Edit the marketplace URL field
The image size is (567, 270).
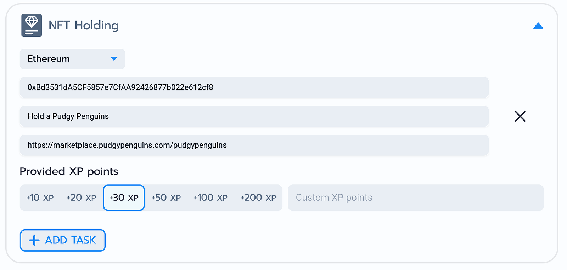tap(254, 145)
